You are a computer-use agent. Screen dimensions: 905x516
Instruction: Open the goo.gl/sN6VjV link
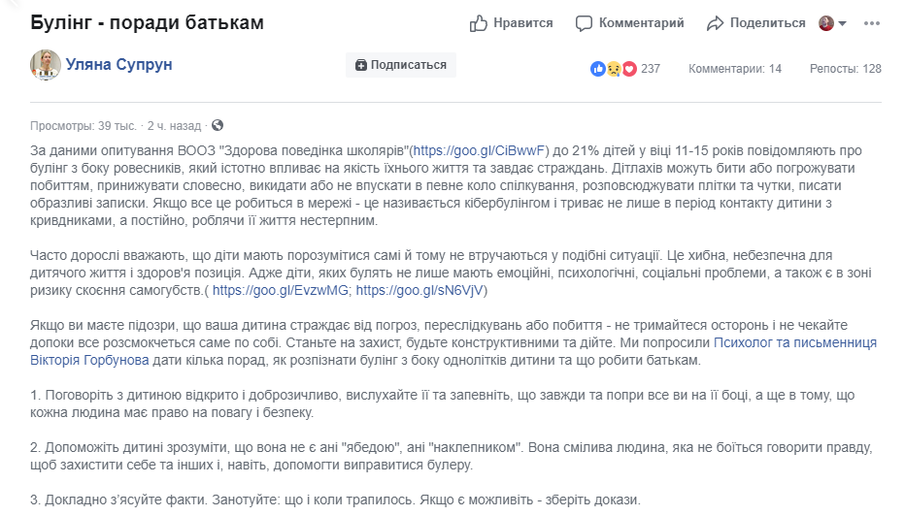[x=419, y=290]
